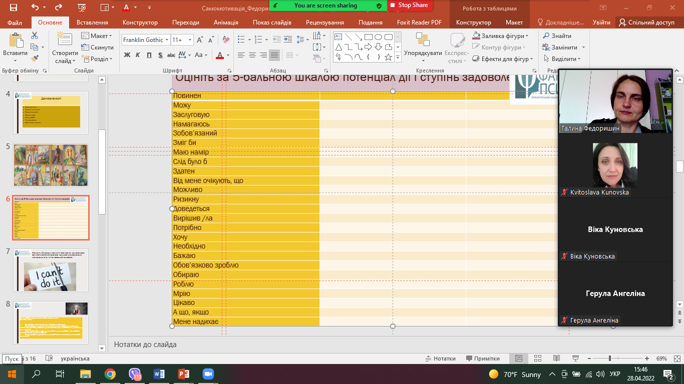Expand the Заливка фігури shape fill dropdown
684x384 pixels.
click(x=527, y=36)
